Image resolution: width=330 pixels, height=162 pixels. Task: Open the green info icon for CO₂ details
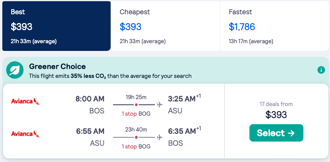pyautogui.click(x=321, y=70)
